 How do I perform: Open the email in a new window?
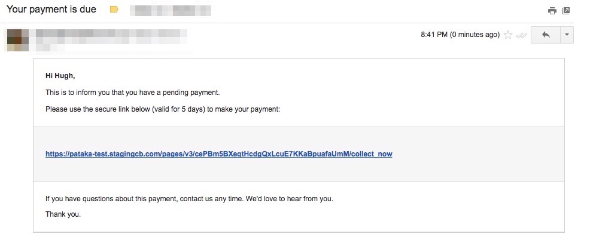tap(566, 11)
